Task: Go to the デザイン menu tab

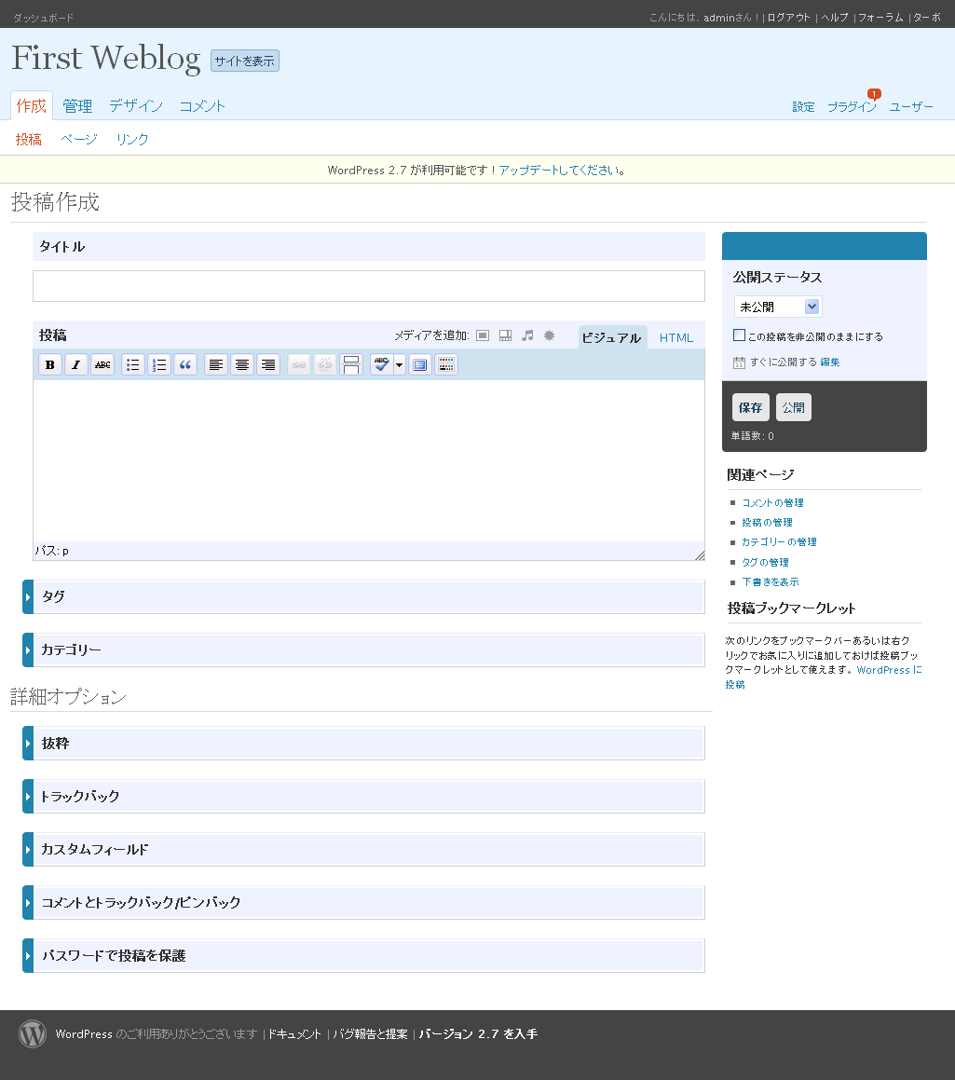Action: pyautogui.click(x=136, y=106)
